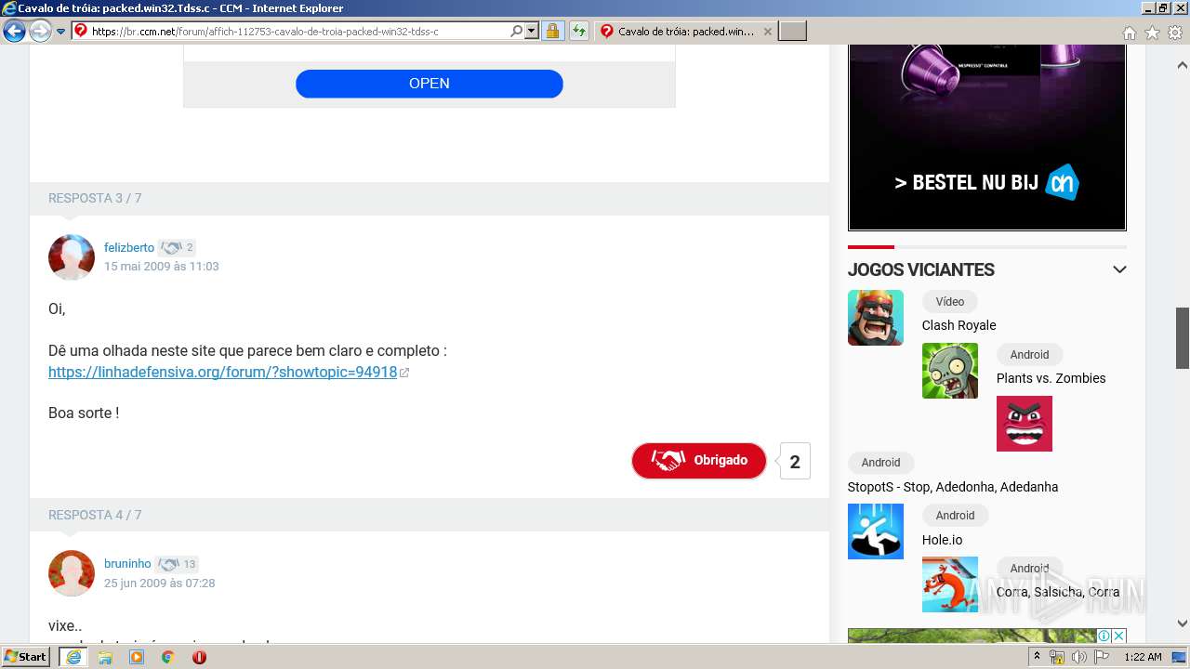Image resolution: width=1190 pixels, height=669 pixels.
Task: Click the thanks count '2' box
Action: [x=795, y=462]
